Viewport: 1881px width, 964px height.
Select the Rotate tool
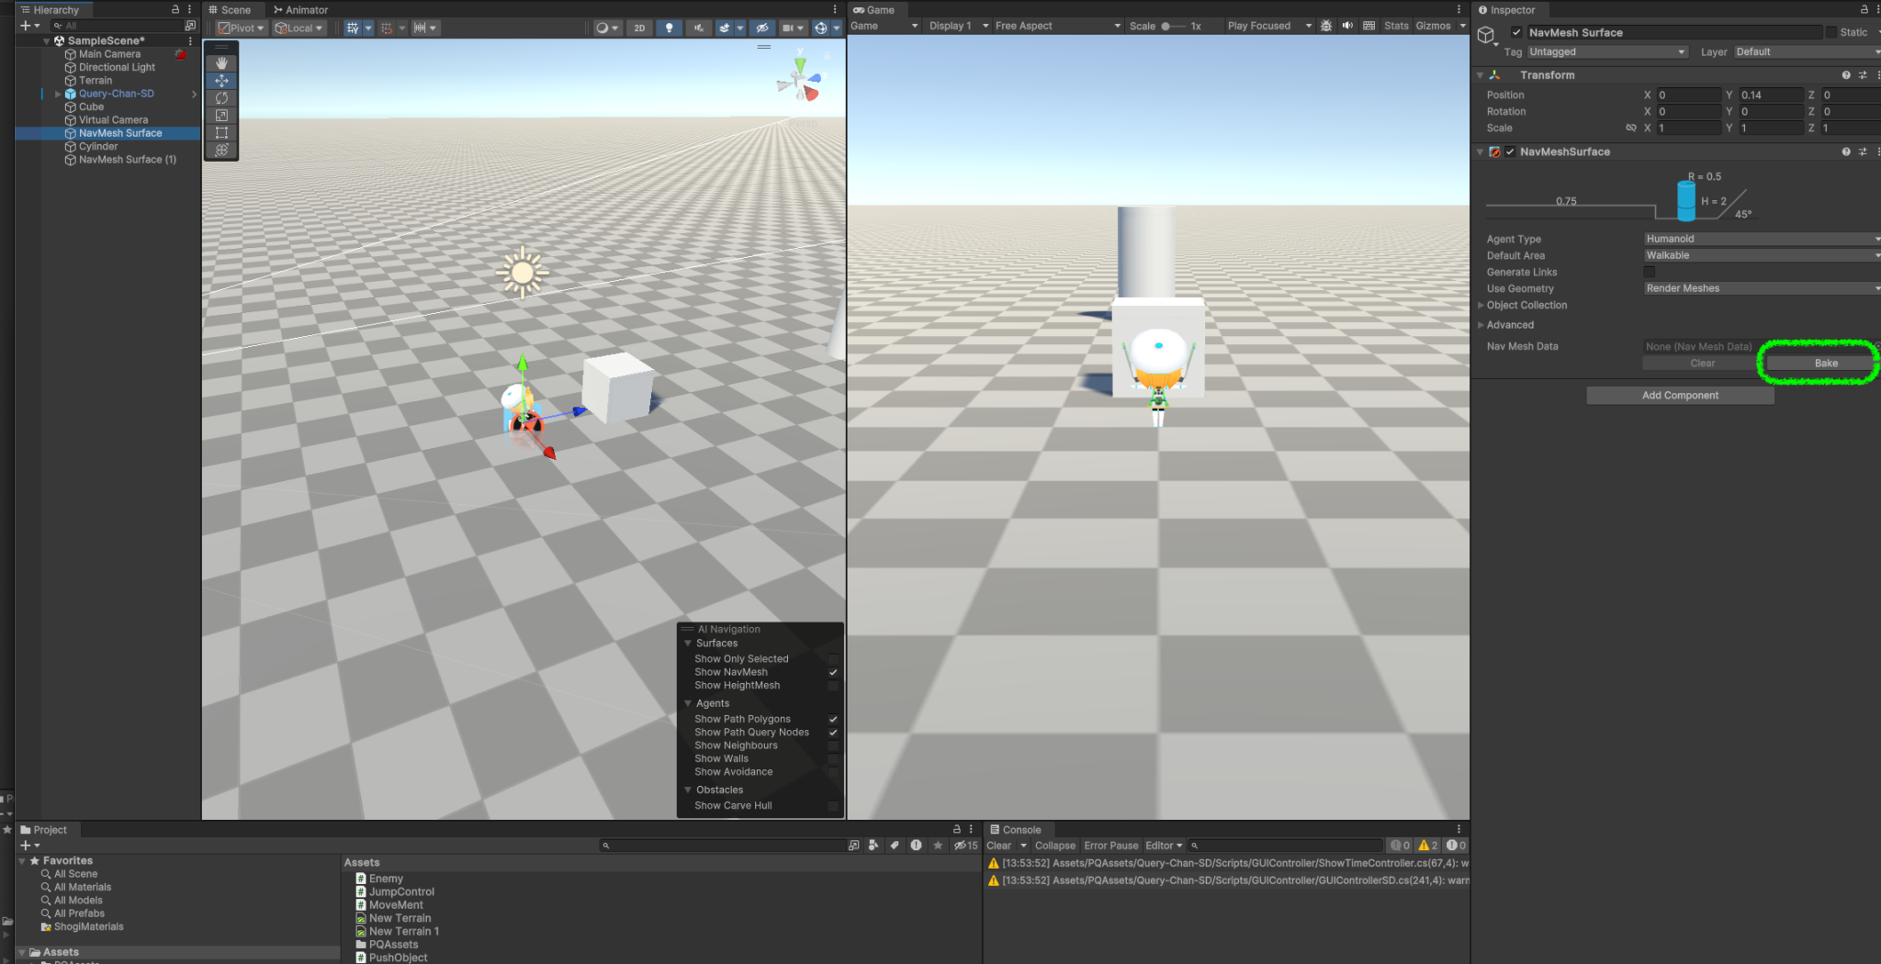[x=221, y=97]
